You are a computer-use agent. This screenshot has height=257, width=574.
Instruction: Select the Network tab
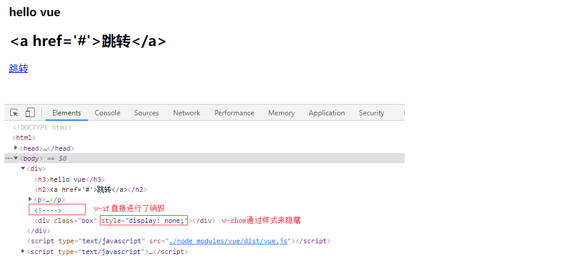pyautogui.click(x=187, y=113)
